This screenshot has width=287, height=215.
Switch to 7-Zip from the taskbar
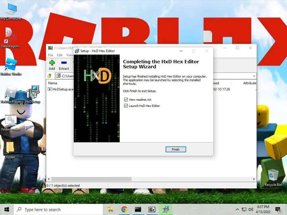point(152,209)
